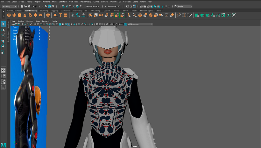Toggle the Outliner side tab
Image resolution: width=261 pixels, height=148 pixels.
(9, 25)
